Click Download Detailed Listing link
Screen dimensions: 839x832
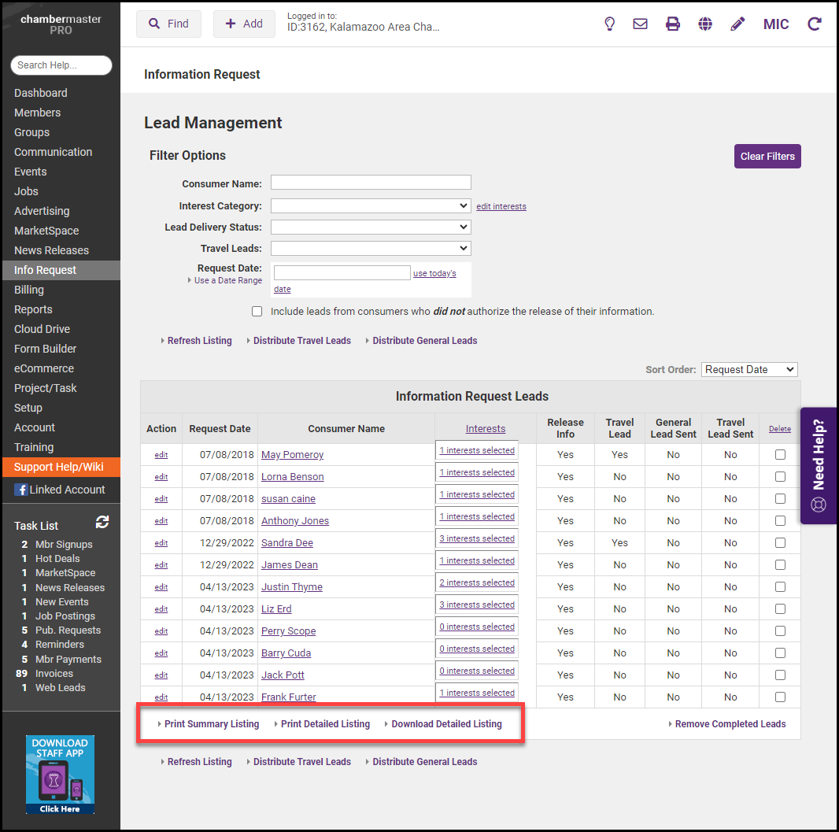coord(446,724)
